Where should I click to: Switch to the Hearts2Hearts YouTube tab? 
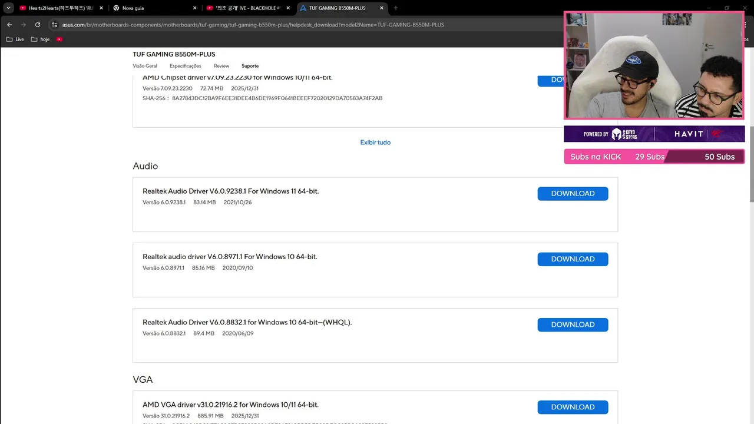coord(61,8)
